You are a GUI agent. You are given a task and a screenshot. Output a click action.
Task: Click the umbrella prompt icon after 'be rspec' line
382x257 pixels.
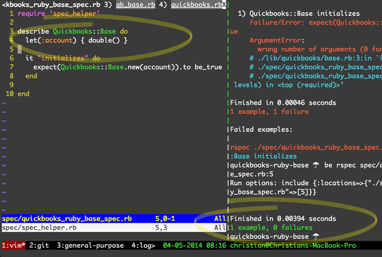(316, 165)
